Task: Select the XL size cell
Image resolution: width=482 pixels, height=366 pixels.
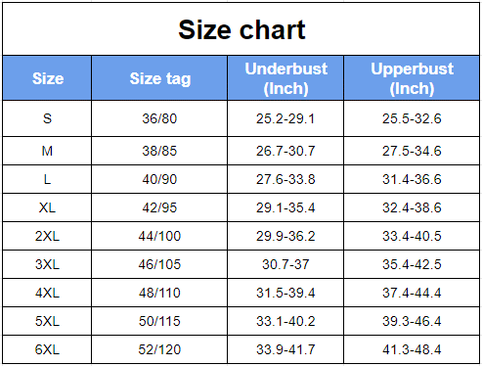Action: 47,207
